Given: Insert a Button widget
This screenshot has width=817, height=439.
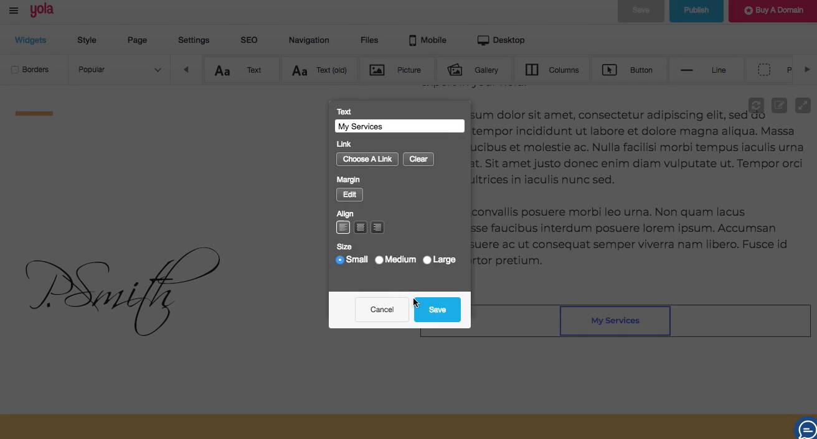Looking at the screenshot, I should pos(629,70).
